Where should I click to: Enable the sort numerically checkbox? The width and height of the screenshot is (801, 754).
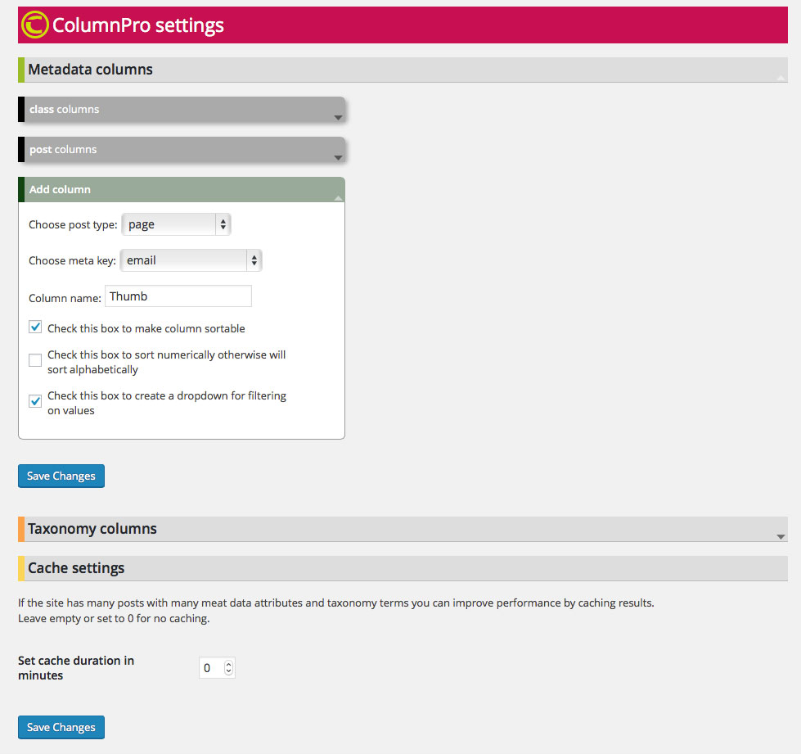point(35,360)
